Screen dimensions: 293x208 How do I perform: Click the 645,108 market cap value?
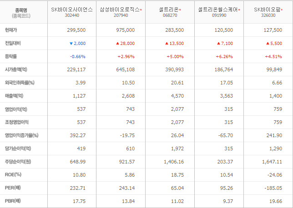click(126, 69)
